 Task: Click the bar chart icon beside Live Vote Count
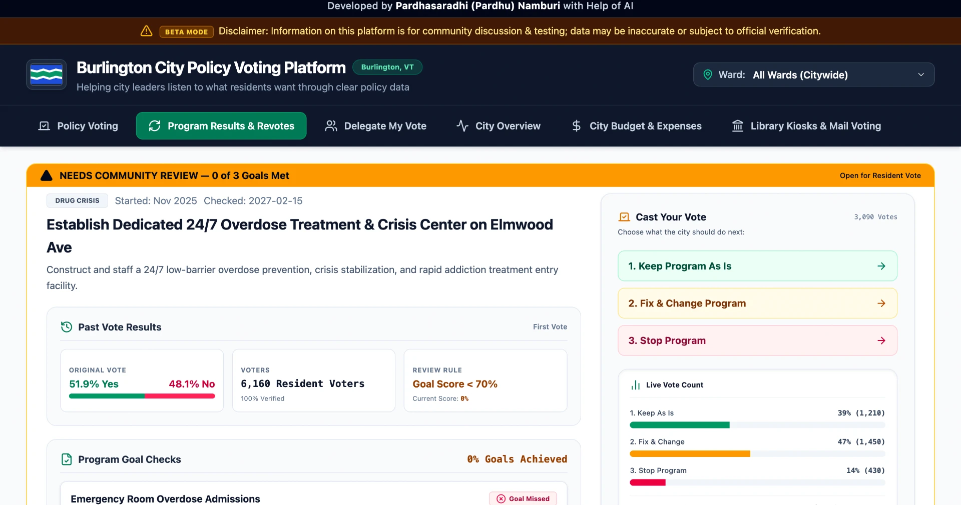[636, 385]
